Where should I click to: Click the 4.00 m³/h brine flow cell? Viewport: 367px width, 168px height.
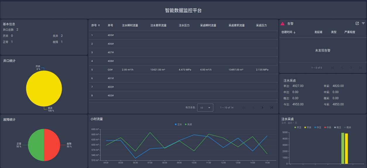pos(206,70)
